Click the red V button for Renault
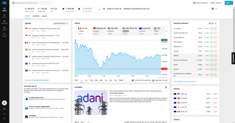Screen dimensions: 235x123 click(x=216, y=69)
